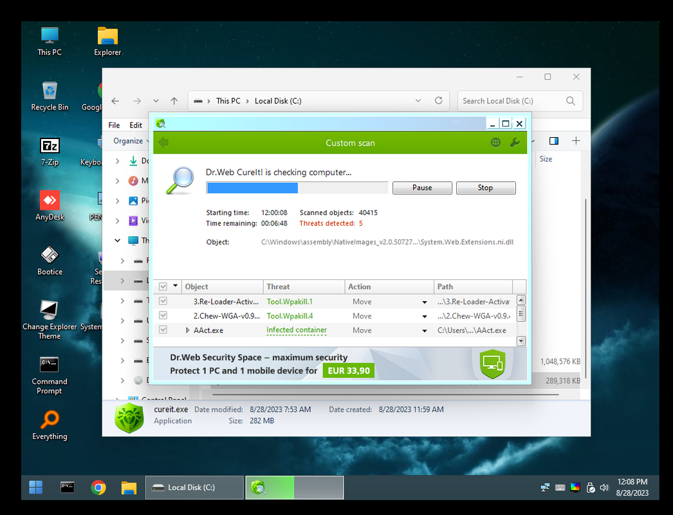Click the scan progress bar
The width and height of the screenshot is (673, 515).
[x=297, y=188]
